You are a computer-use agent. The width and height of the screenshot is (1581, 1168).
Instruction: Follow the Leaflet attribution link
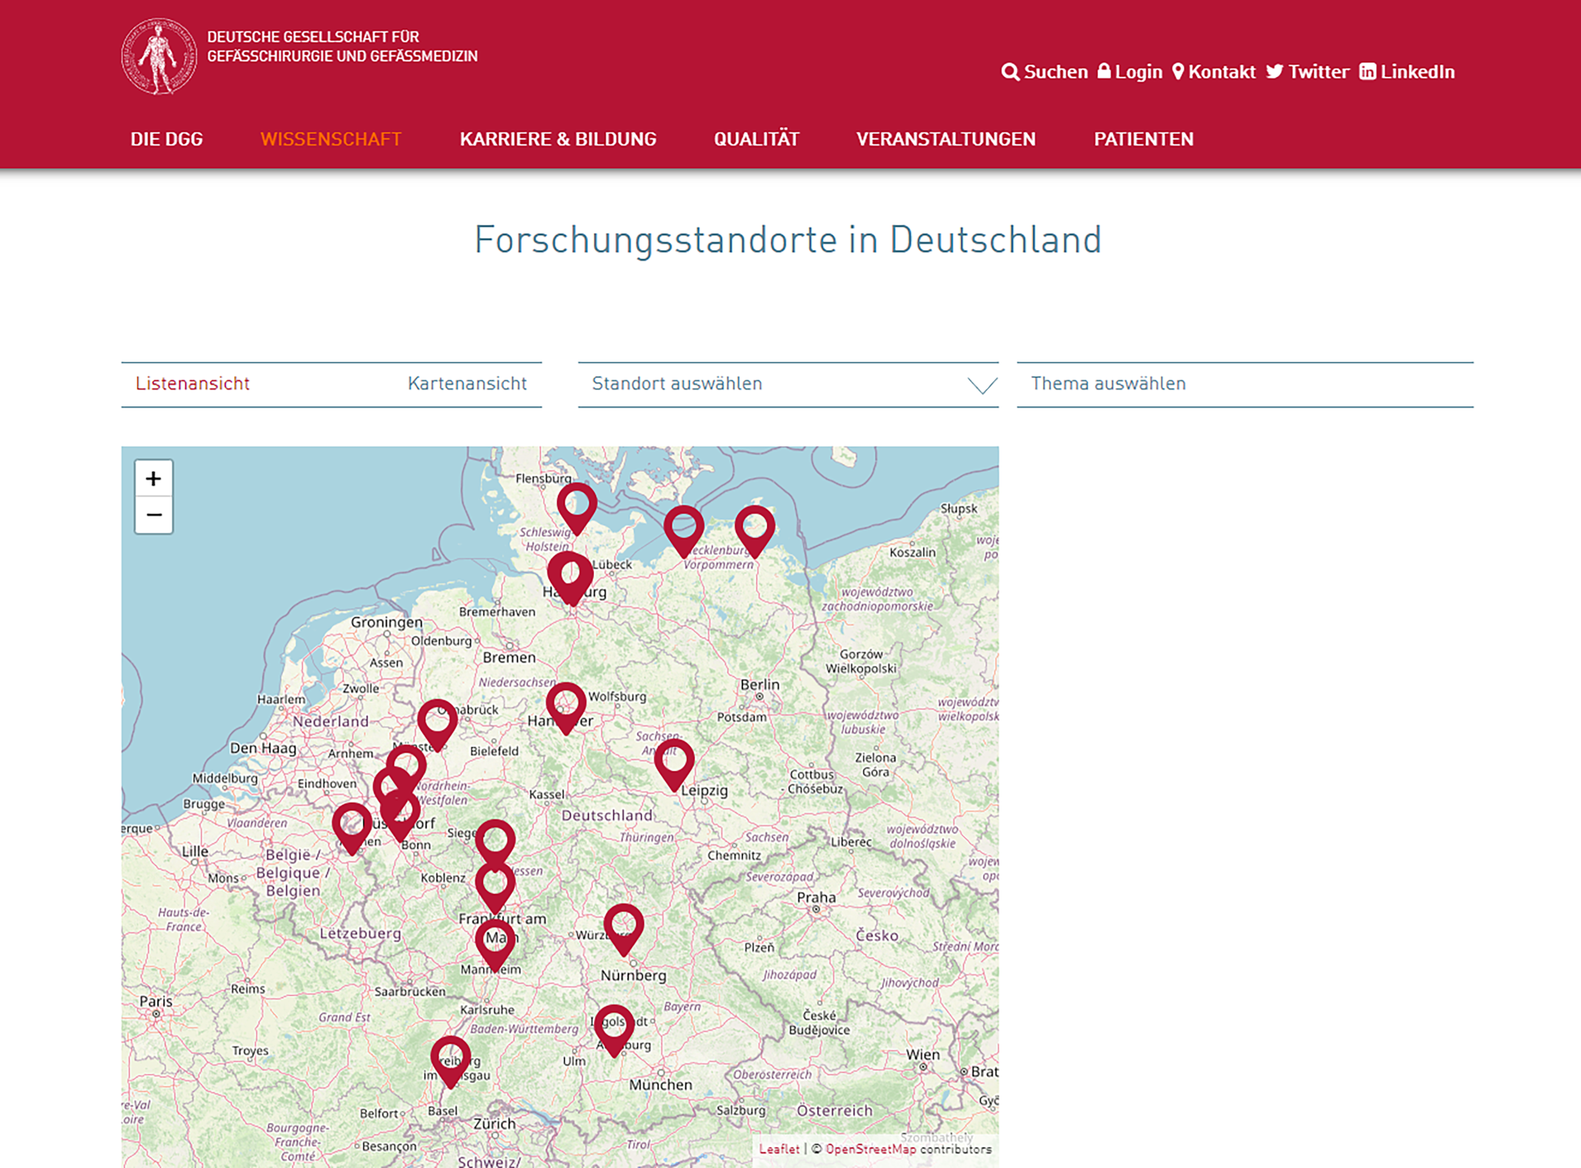pos(779,1149)
